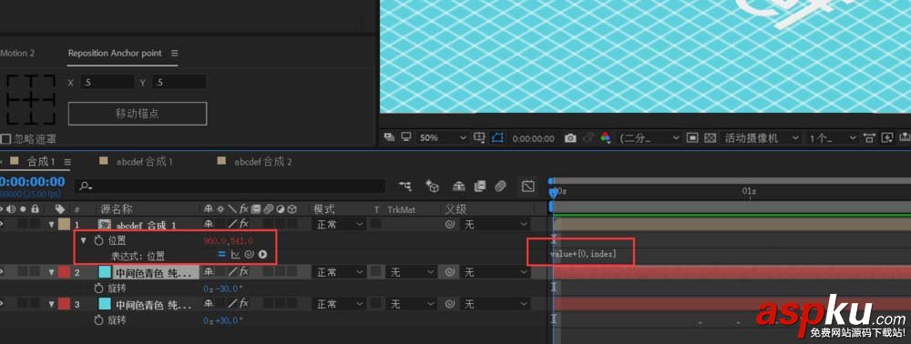Click the show channel RGB icon
Screen dimensions: 911x344
(x=606, y=138)
